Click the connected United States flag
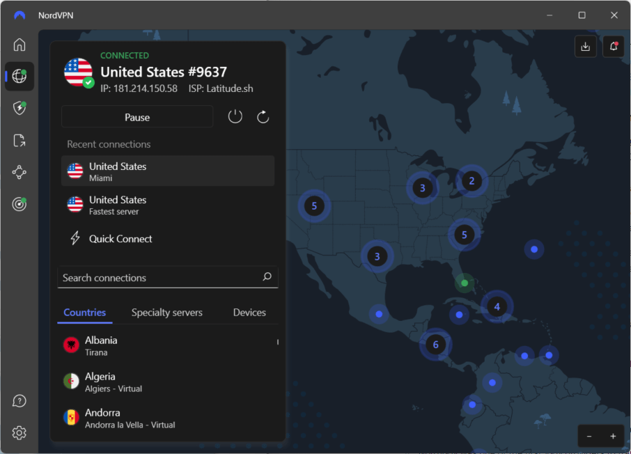This screenshot has height=454, width=631. tap(79, 72)
